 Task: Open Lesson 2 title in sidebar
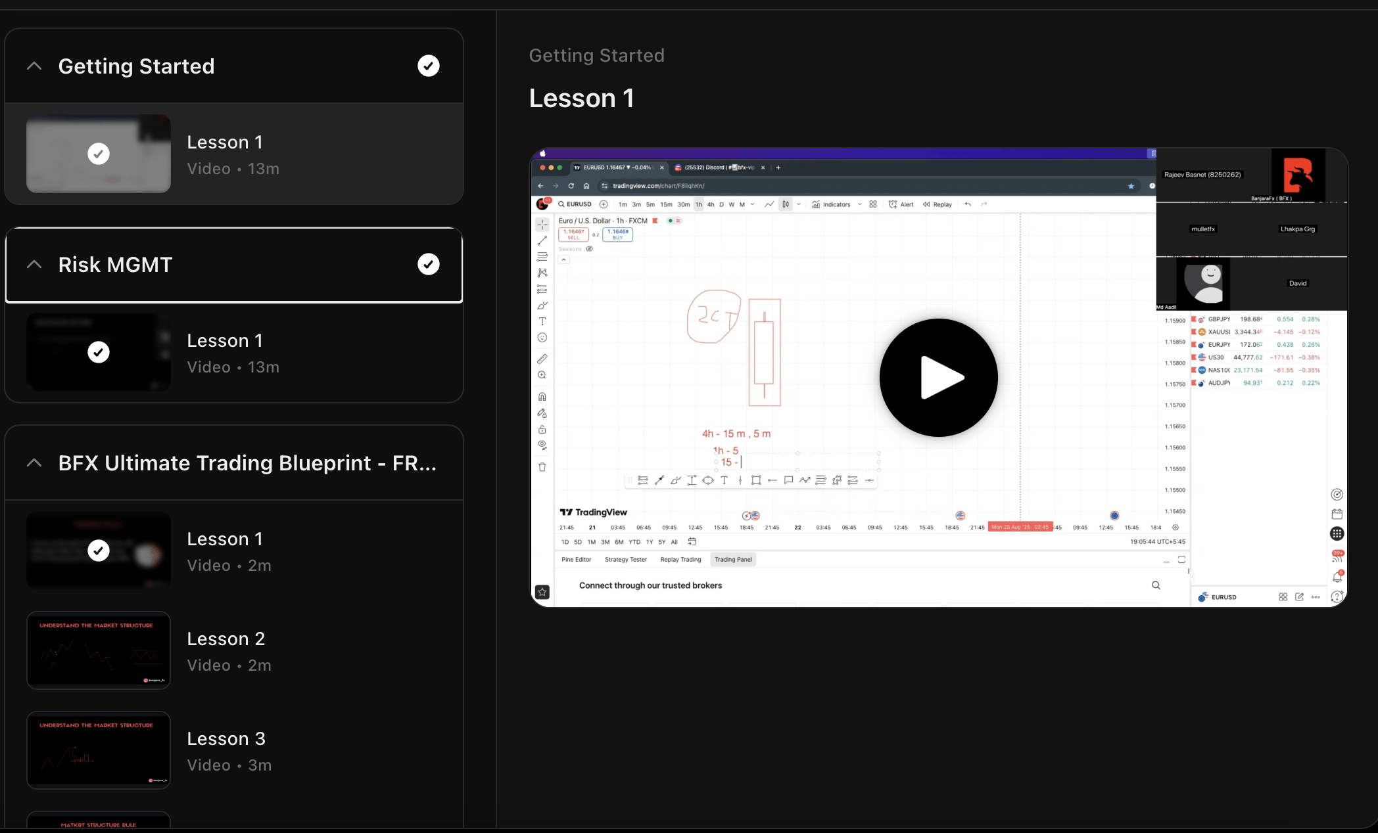pyautogui.click(x=226, y=639)
